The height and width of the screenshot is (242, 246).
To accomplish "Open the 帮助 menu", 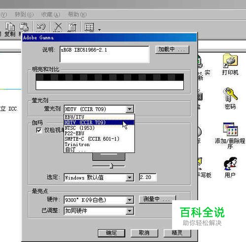I will coord(77,14).
